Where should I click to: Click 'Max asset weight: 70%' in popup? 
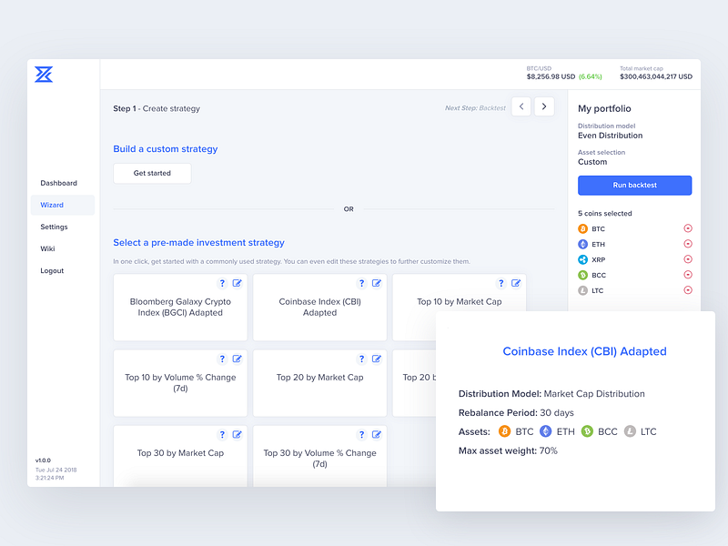pos(508,450)
